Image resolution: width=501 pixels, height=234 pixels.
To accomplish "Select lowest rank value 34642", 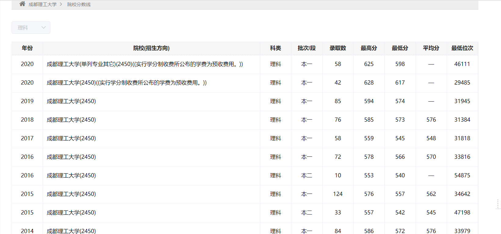I will [462, 194].
